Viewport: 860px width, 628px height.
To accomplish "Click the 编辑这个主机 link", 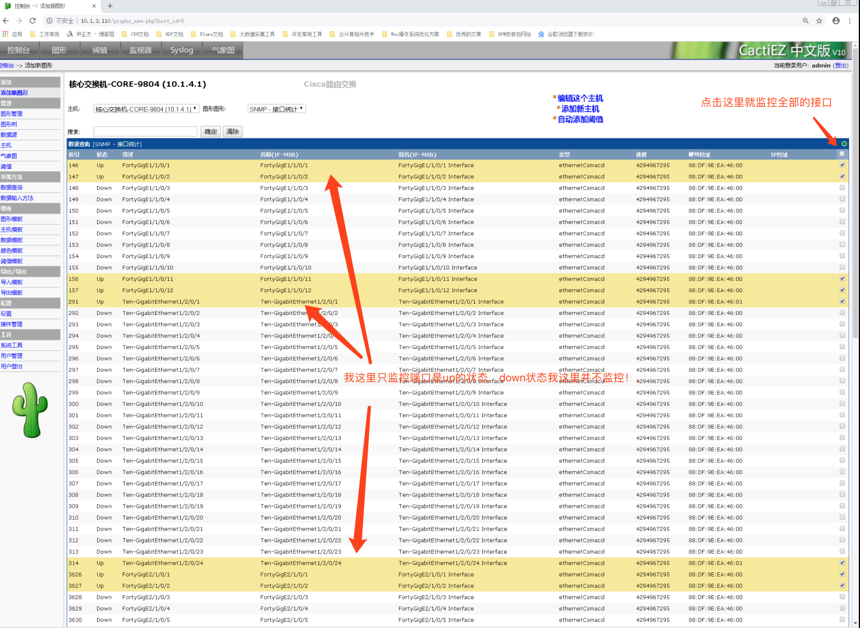I will coord(580,98).
